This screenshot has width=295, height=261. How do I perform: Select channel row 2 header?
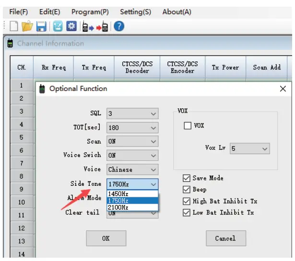tap(22, 98)
